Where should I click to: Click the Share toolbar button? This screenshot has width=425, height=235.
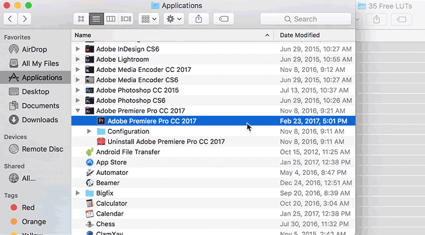pos(199,19)
